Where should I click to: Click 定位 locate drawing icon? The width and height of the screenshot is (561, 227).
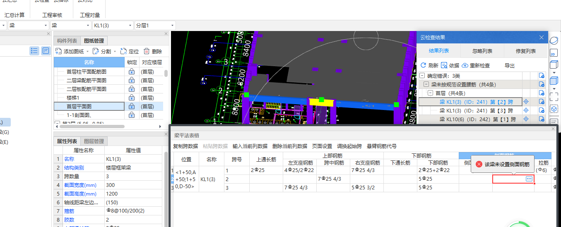pos(123,51)
